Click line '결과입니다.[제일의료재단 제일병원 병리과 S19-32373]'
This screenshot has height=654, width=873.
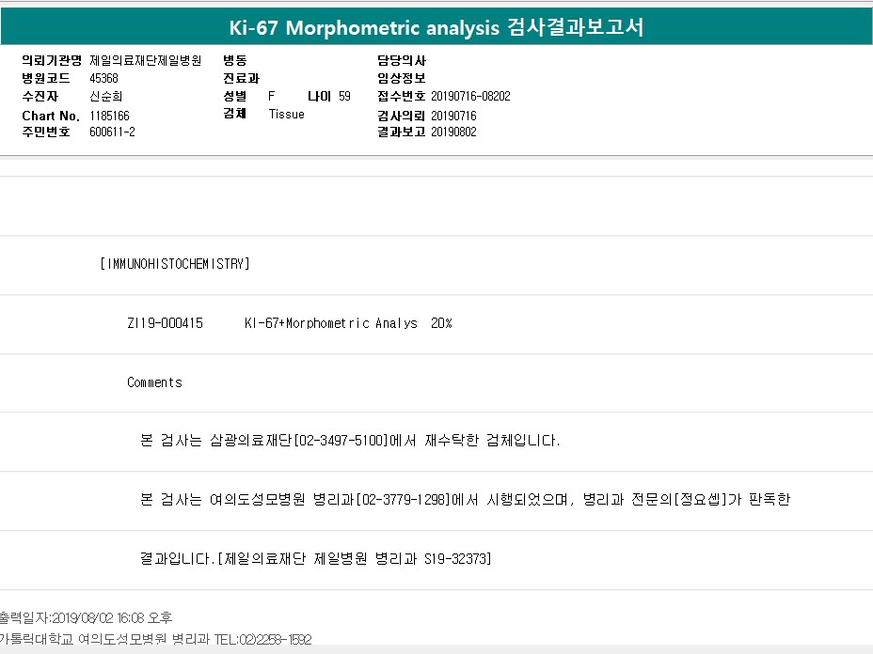coord(316,558)
